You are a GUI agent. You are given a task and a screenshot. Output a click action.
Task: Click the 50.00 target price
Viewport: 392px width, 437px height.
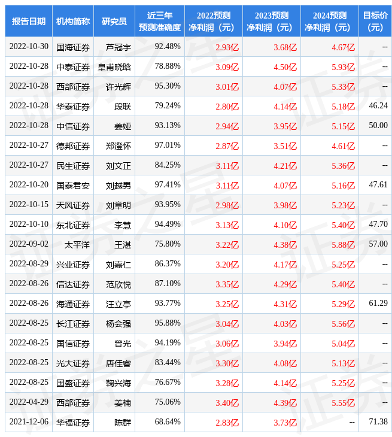378,126
